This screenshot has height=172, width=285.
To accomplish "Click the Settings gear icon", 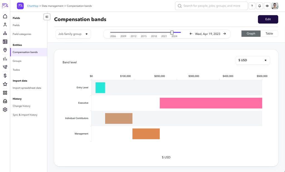I will (5, 110).
